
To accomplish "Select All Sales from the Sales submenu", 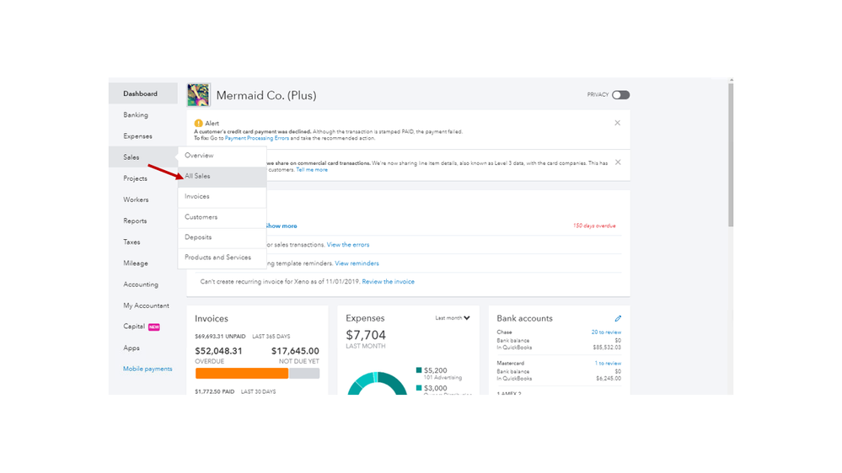I will [x=198, y=176].
